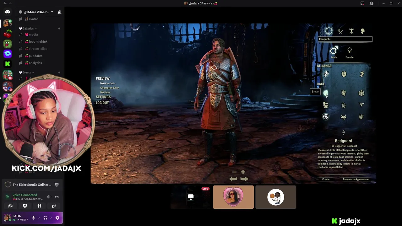Preview Novice Gear
Image resolution: width=402 pixels, height=226 pixels.
coord(108,83)
